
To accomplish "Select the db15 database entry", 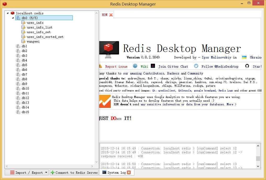I will 25,112.
